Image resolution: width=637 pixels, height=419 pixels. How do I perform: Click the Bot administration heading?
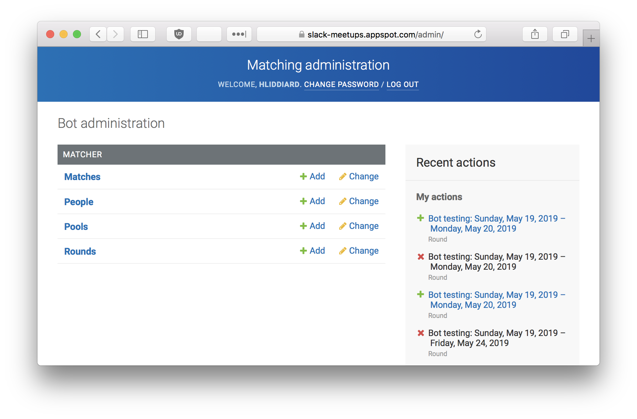[111, 123]
